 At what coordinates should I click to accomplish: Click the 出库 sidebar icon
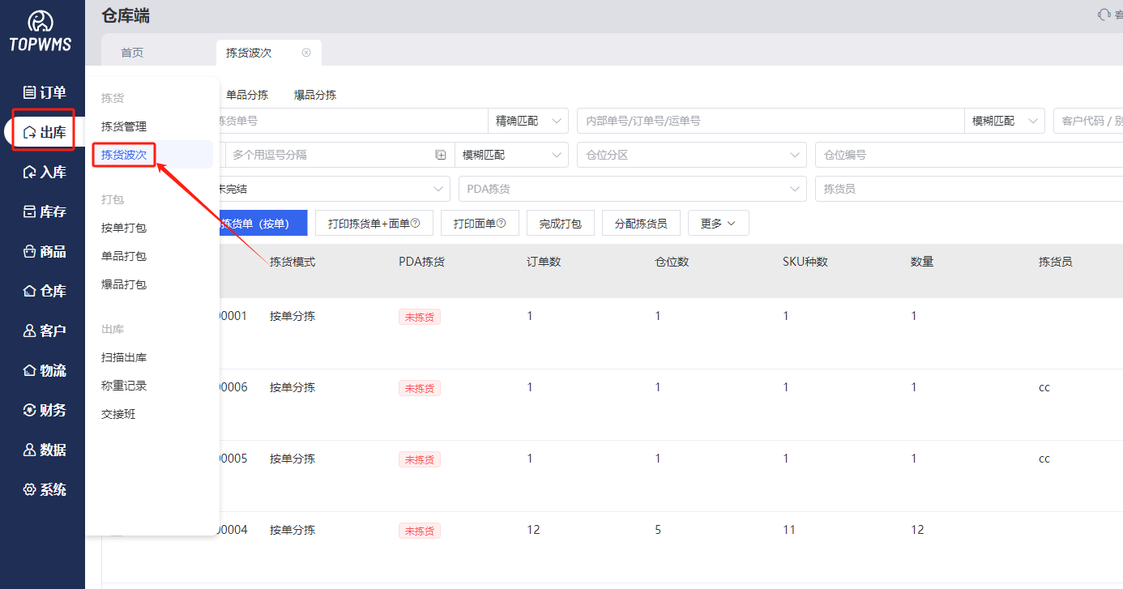29,132
